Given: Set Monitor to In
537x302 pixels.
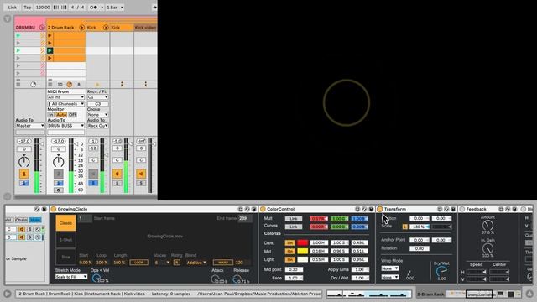Looking at the screenshot, I should 51,115.
